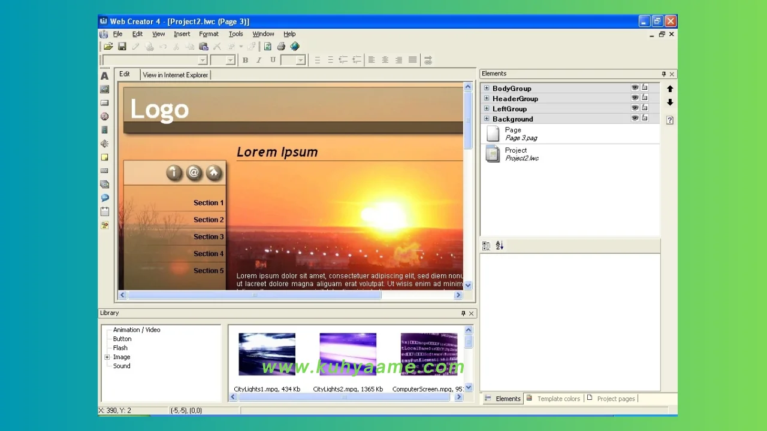Open a project with the folder icon
This screenshot has height=431, width=767.
pyautogui.click(x=108, y=46)
